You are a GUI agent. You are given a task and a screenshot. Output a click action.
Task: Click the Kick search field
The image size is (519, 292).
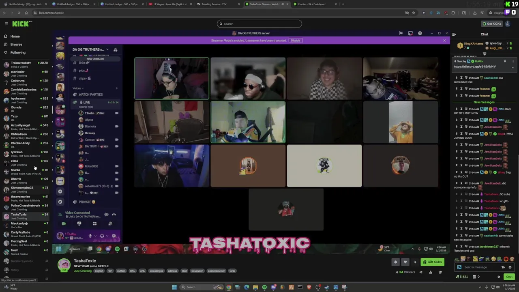pyautogui.click(x=259, y=24)
